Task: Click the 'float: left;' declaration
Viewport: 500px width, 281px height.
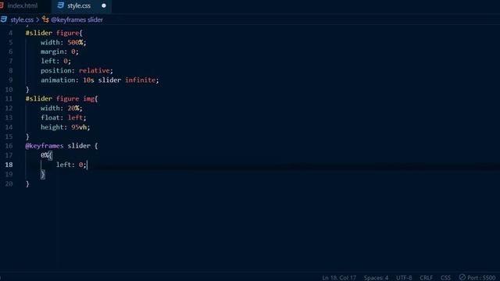Action: tap(63, 118)
